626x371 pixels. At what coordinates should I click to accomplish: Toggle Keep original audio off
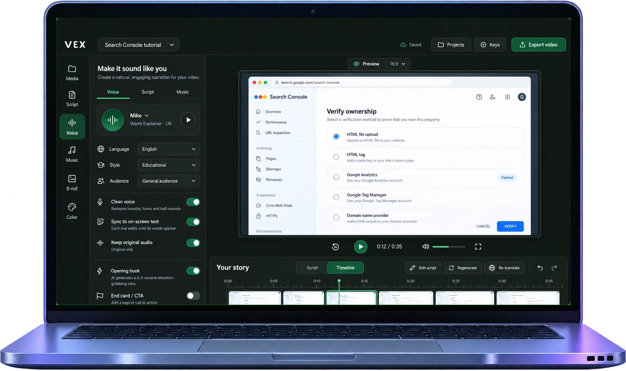[x=193, y=243]
